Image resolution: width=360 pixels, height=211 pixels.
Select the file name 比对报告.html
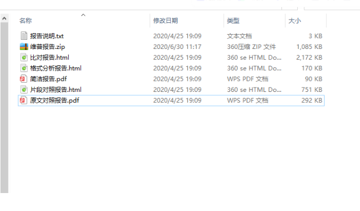pyautogui.click(x=50, y=58)
